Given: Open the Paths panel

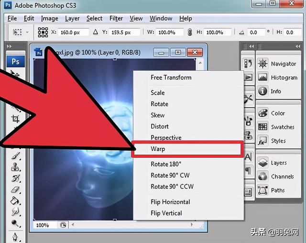Looking at the screenshot, I should point(278,190).
